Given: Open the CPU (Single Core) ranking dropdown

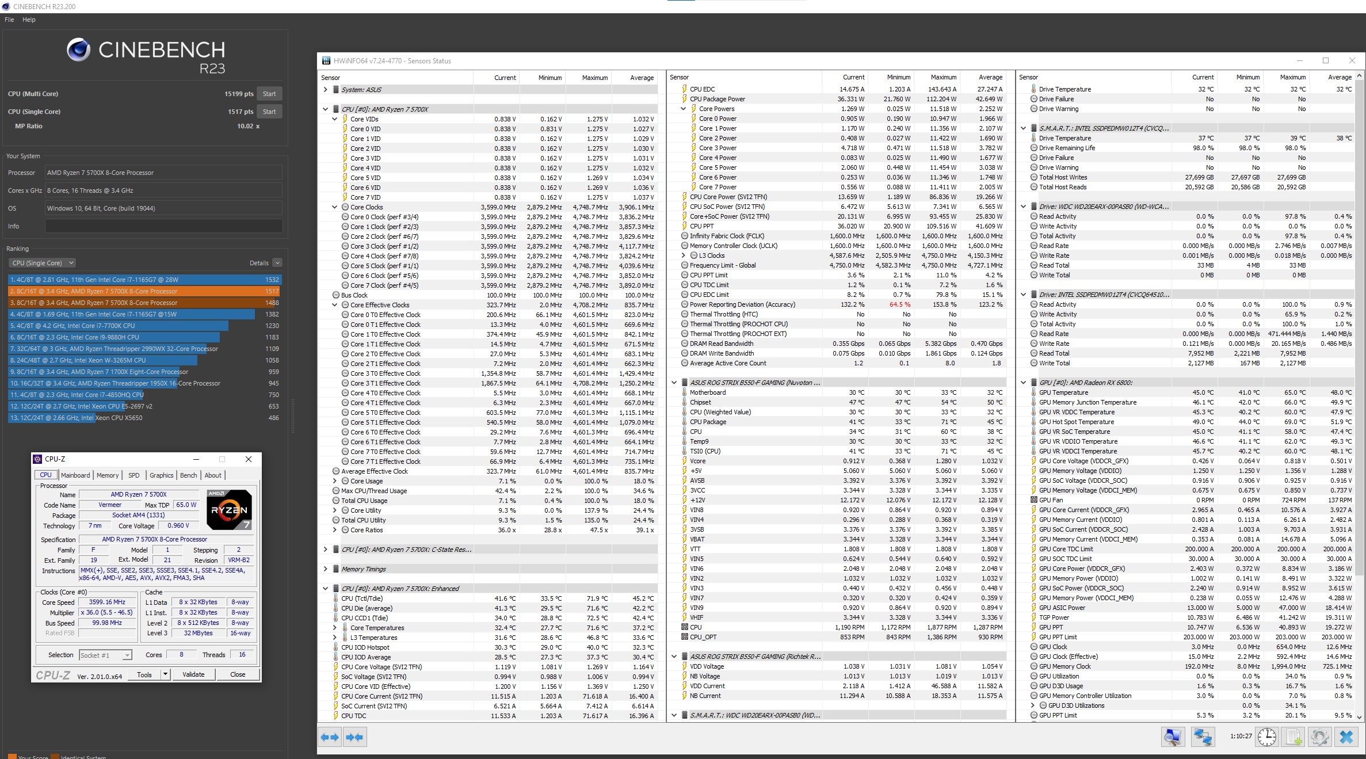Looking at the screenshot, I should click(43, 263).
